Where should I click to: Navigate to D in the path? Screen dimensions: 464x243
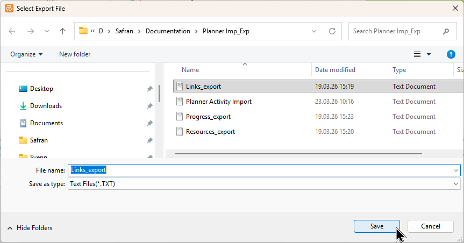click(101, 31)
